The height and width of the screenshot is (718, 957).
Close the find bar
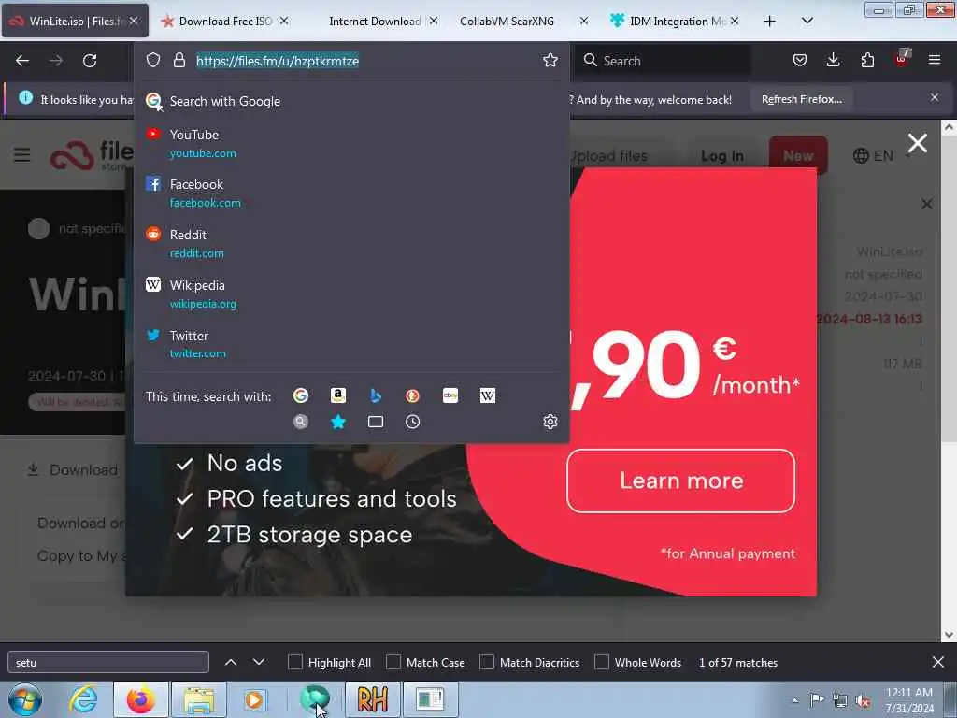(x=938, y=662)
